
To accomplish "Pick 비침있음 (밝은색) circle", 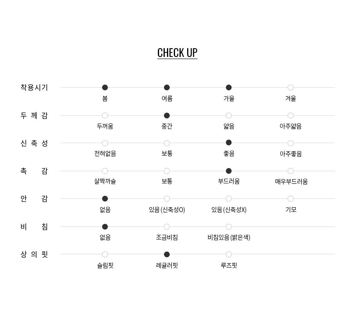I will (x=229, y=227).
